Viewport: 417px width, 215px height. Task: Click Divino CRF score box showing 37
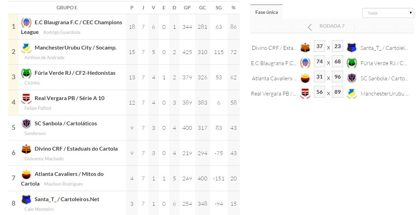coord(320,46)
